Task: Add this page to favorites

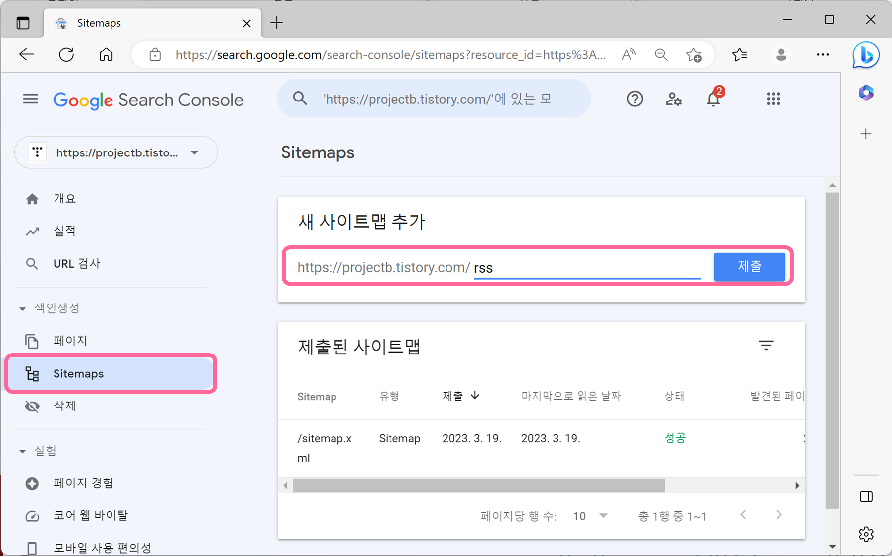Action: (x=694, y=54)
